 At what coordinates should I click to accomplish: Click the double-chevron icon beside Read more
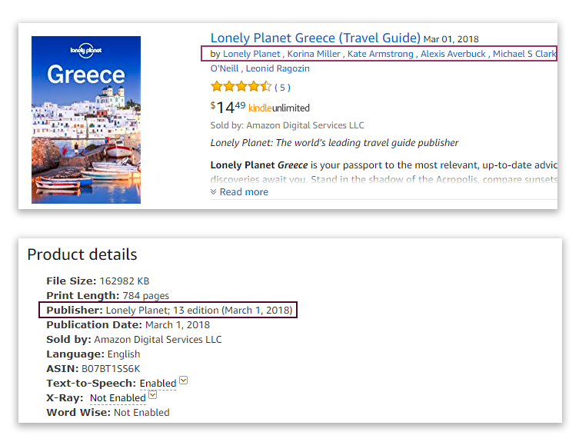(x=214, y=192)
